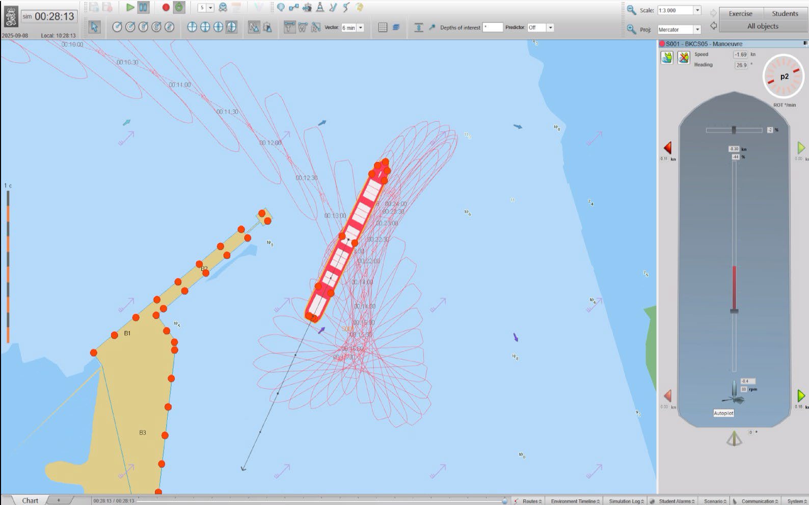Click the ship object icon in toolbar
The image size is (809, 505).
pos(307,8)
